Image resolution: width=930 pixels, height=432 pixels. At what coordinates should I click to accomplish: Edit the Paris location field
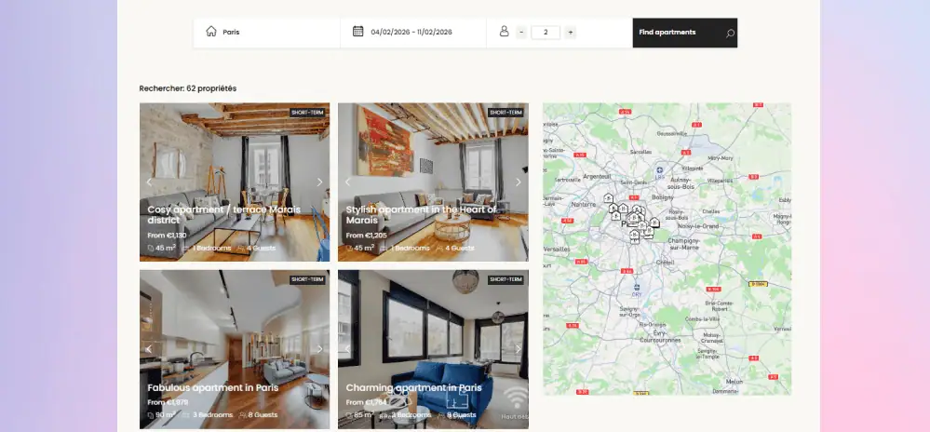click(267, 33)
